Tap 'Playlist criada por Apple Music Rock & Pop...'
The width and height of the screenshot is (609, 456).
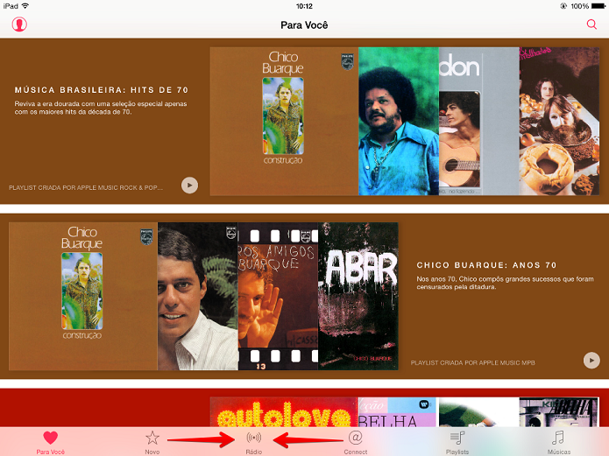tap(86, 188)
